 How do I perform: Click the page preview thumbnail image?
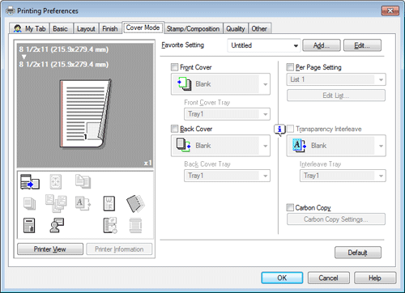[85, 113]
